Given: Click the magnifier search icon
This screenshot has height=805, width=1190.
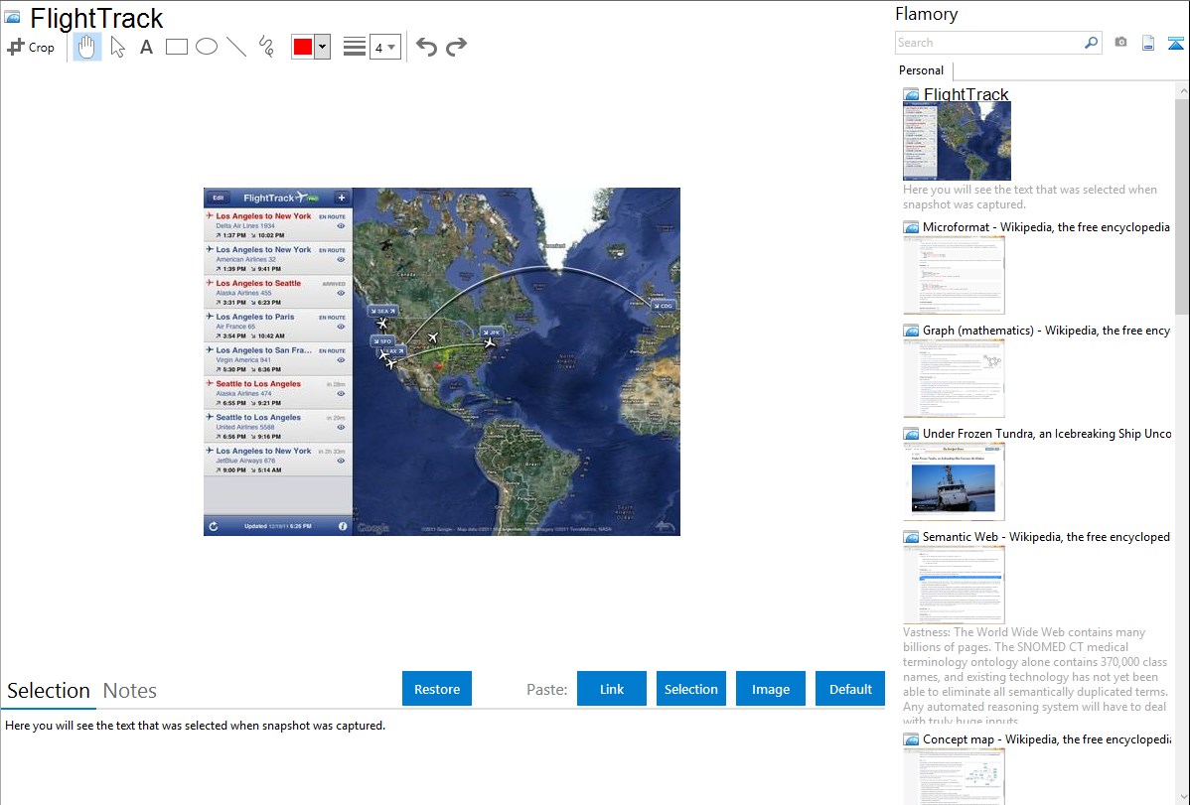Looking at the screenshot, I should pyautogui.click(x=1091, y=43).
